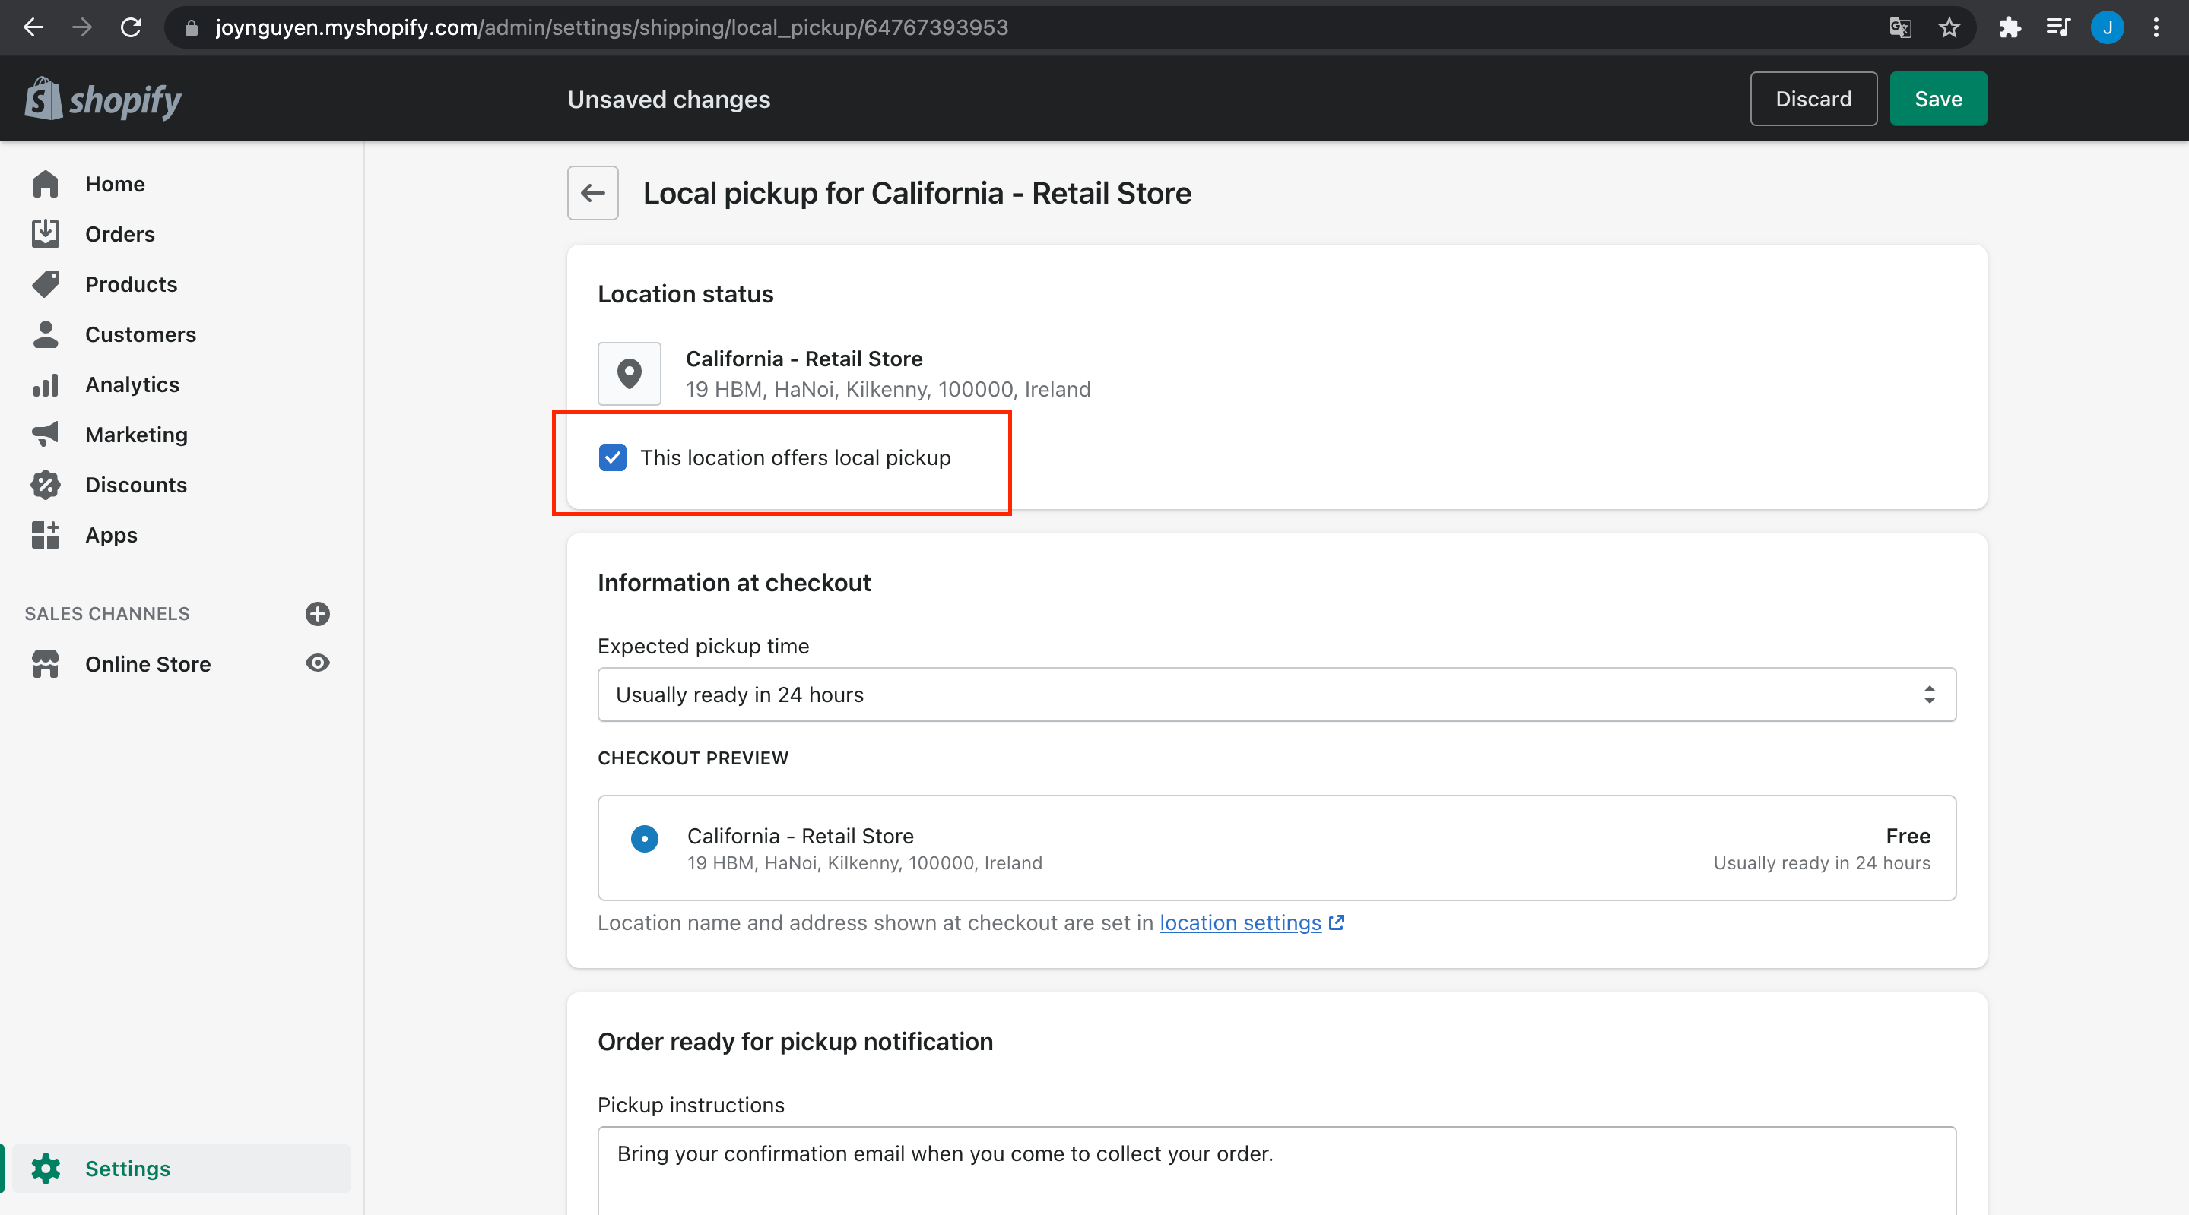
Task: Open the browser extensions puzzle icon
Action: [x=2010, y=28]
